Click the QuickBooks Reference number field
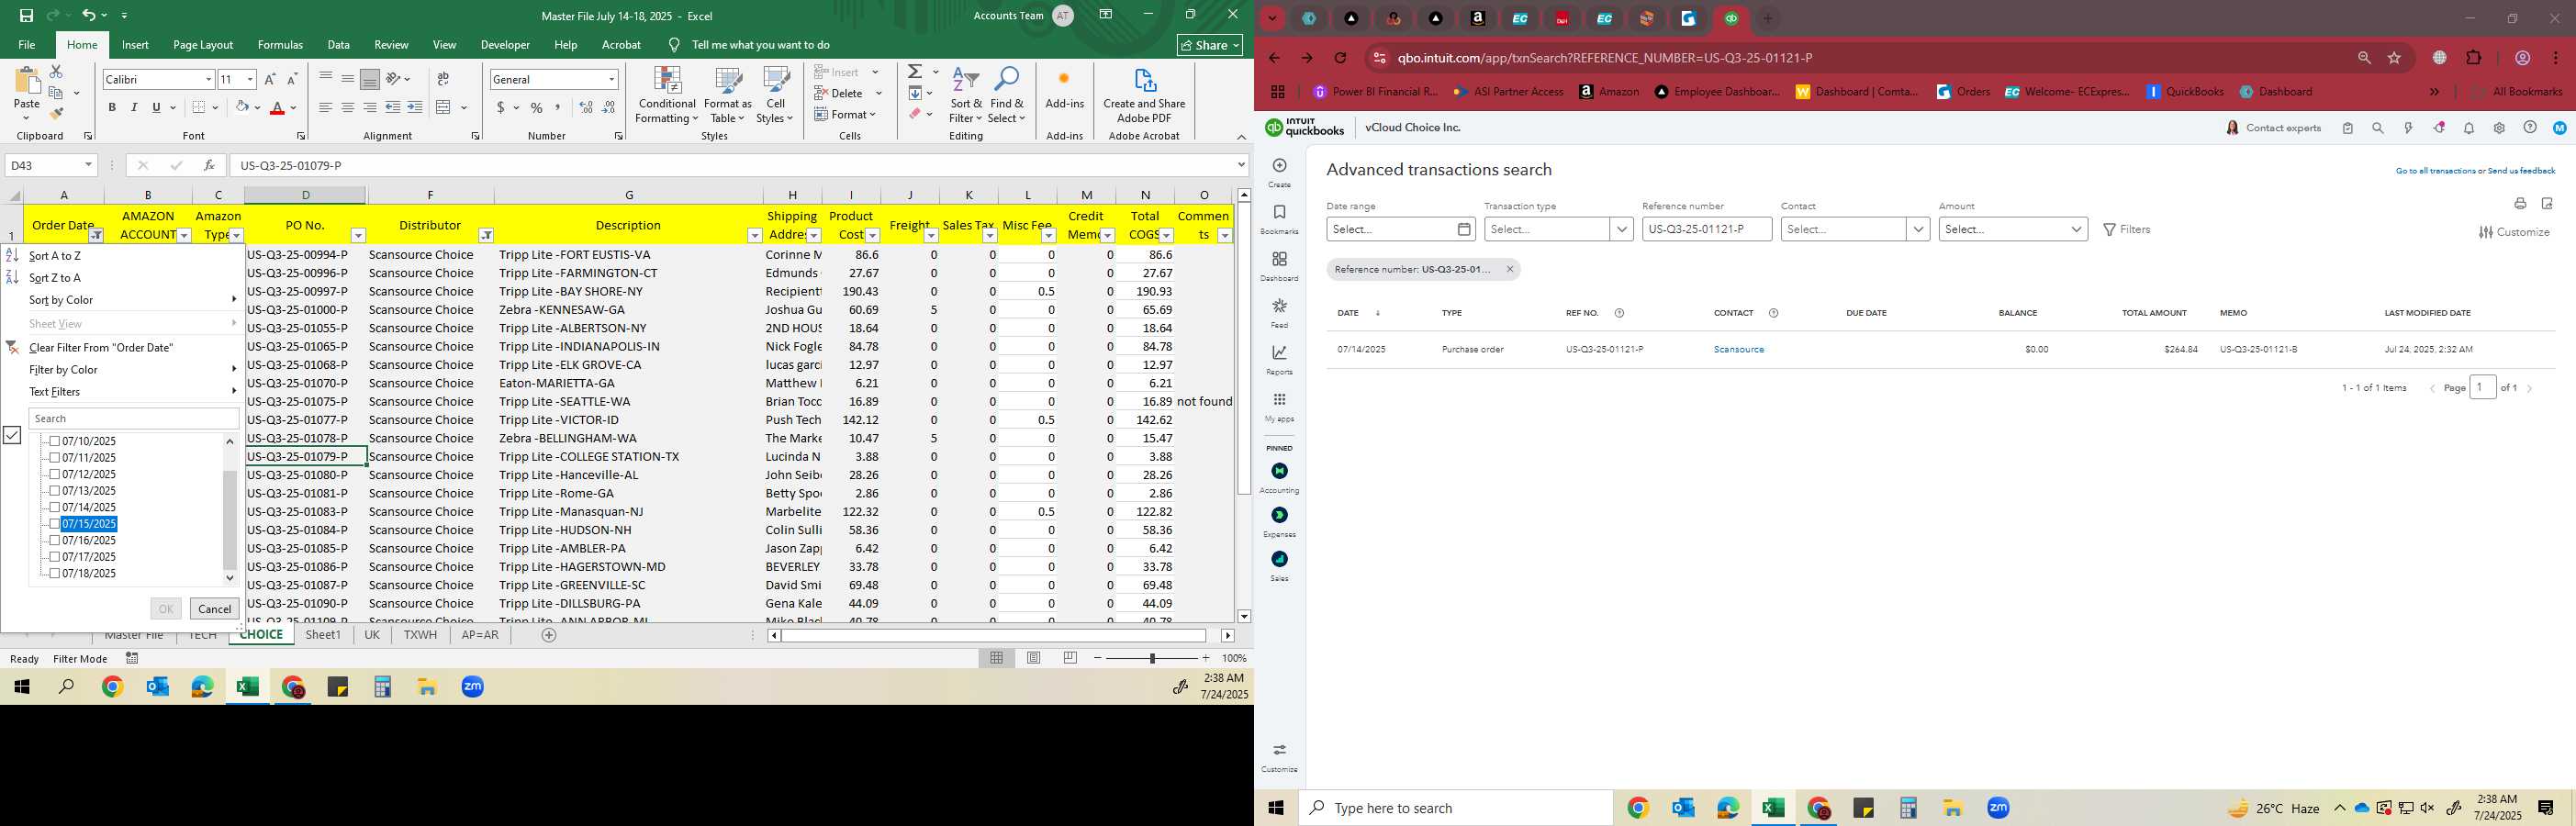This screenshot has width=2576, height=826. [1706, 229]
